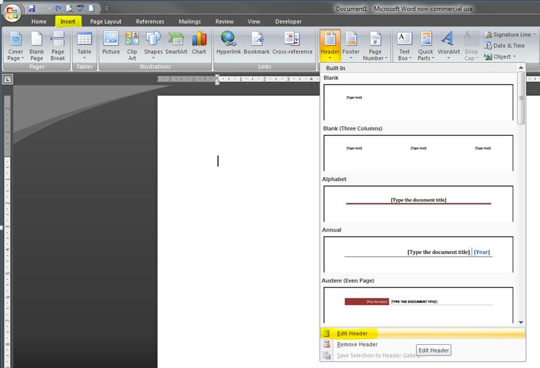Insert a Blank Page
The image size is (540, 368).
(x=36, y=46)
